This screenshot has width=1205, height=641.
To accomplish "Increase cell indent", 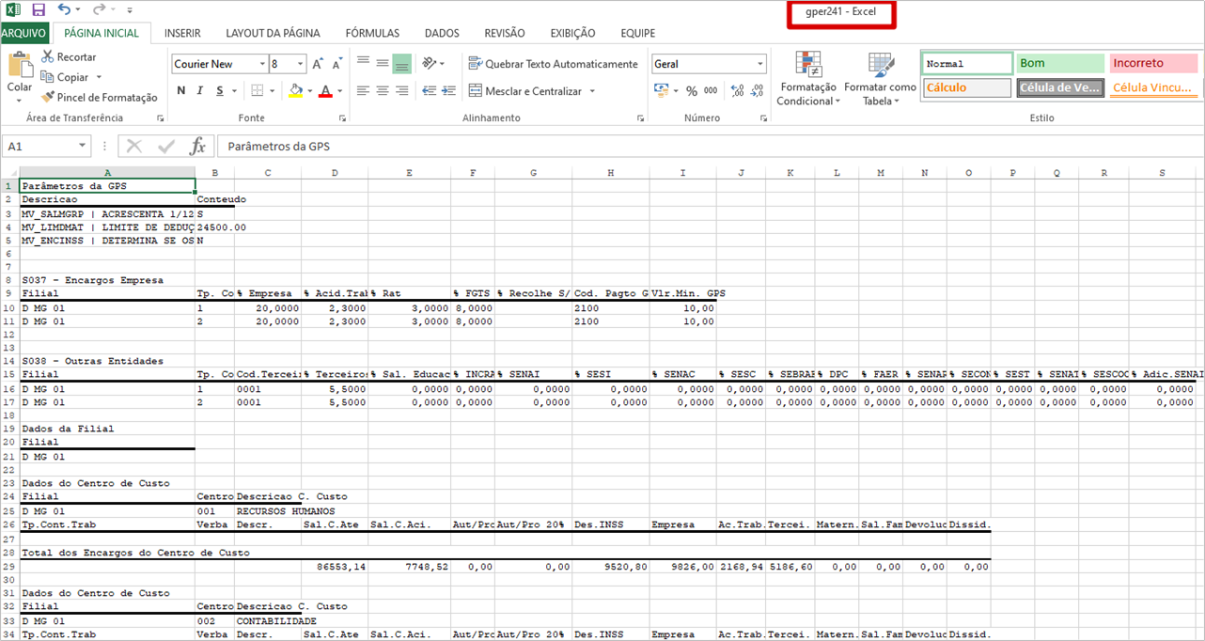I will pyautogui.click(x=449, y=91).
